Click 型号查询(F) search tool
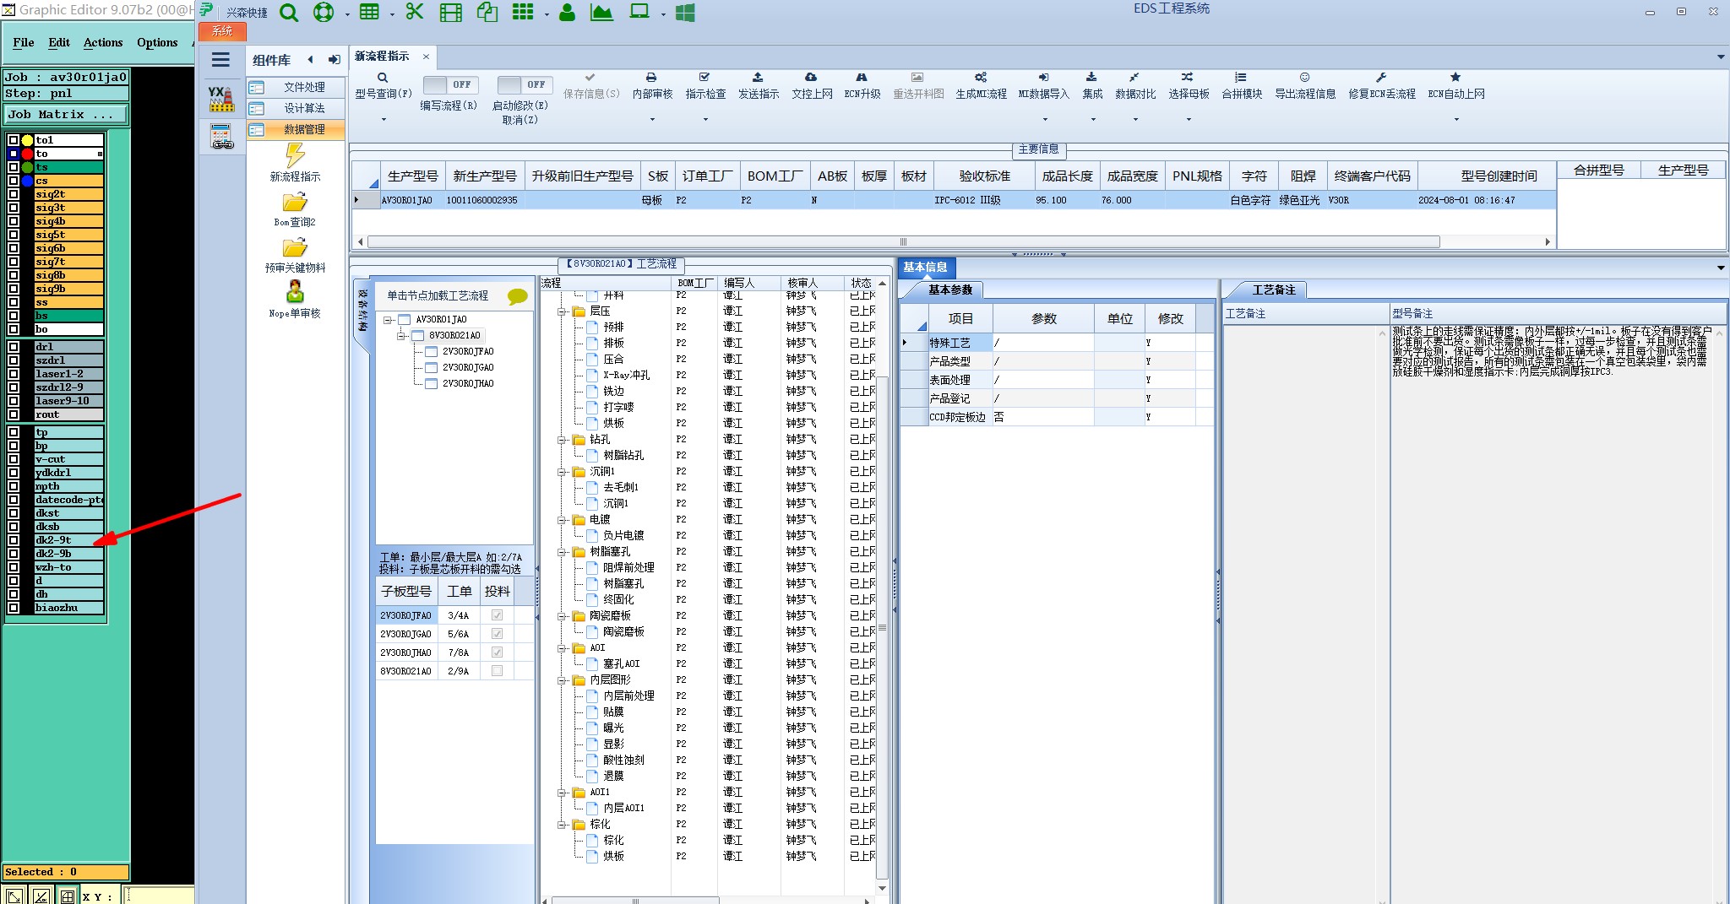Viewport: 1730px width, 904px height. tap(383, 85)
